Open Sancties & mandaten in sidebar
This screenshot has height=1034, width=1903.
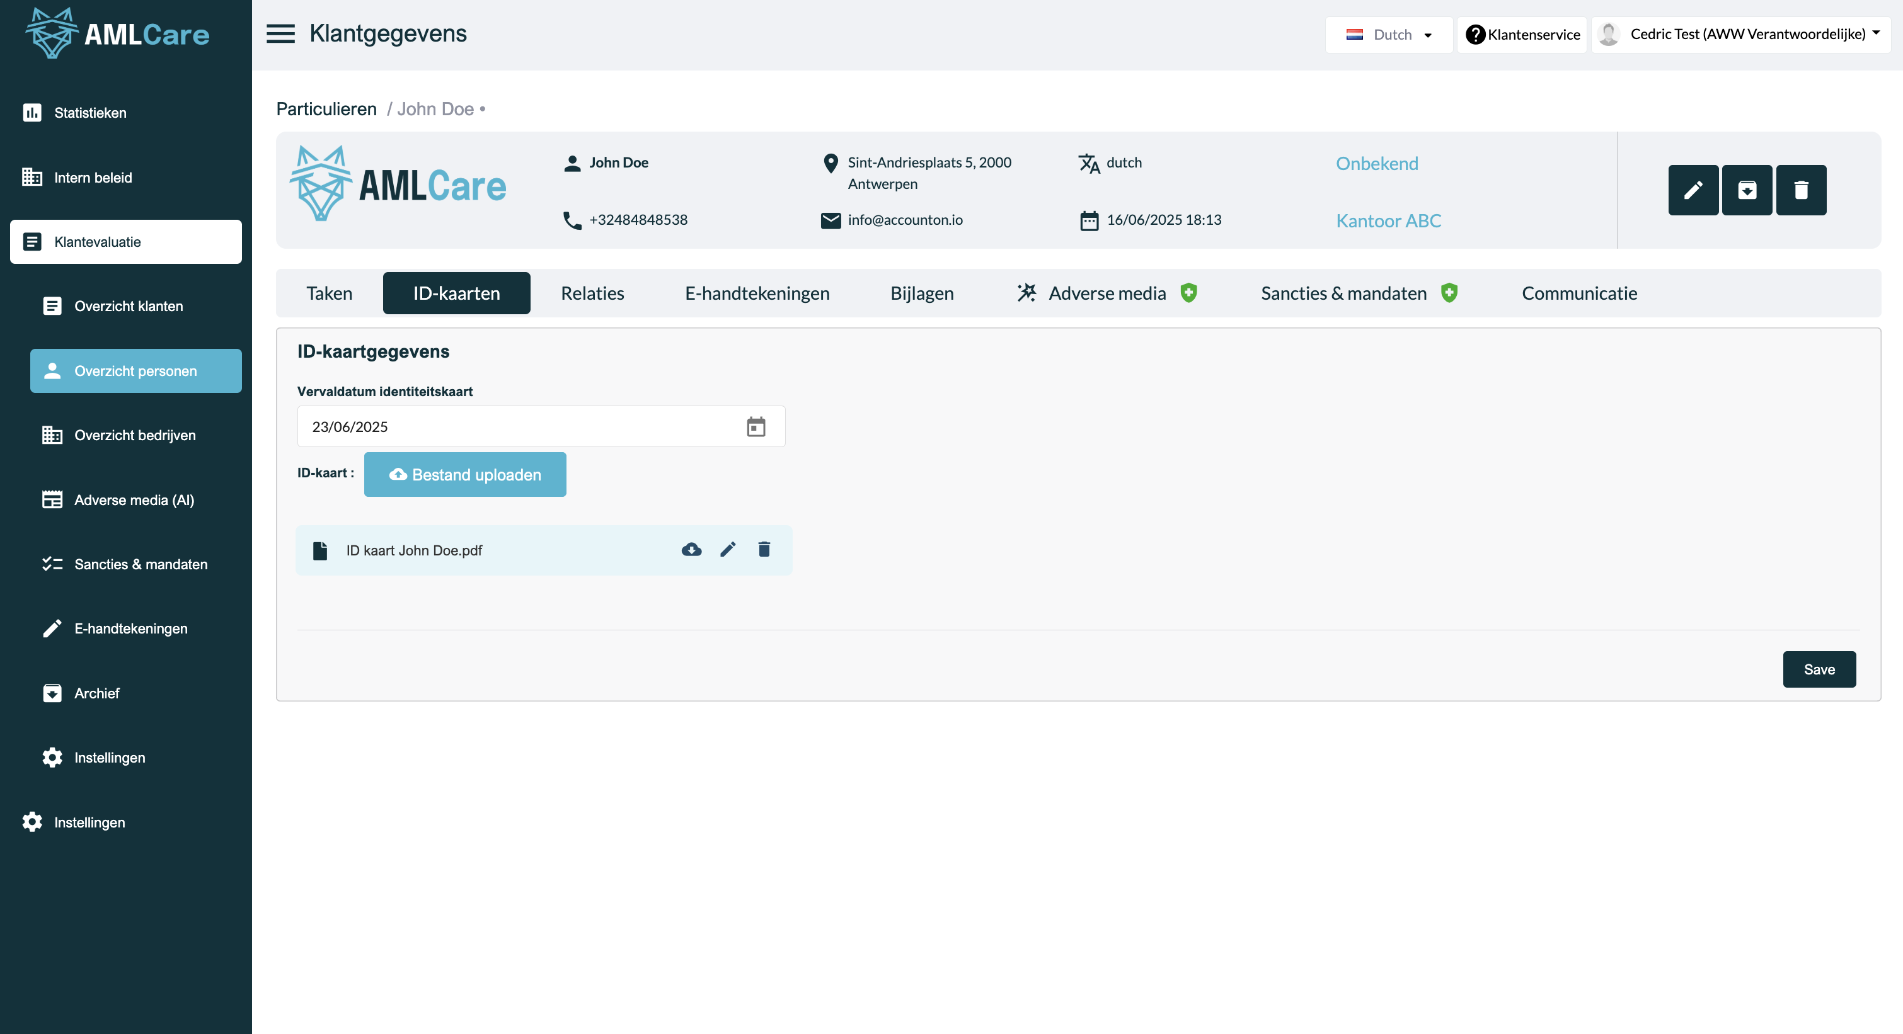click(x=136, y=564)
